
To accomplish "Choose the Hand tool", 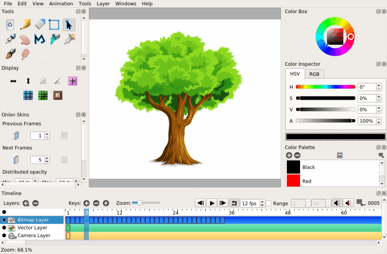I will [25, 39].
